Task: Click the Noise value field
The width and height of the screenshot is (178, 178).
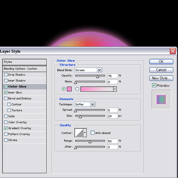Action: pos(112,82)
